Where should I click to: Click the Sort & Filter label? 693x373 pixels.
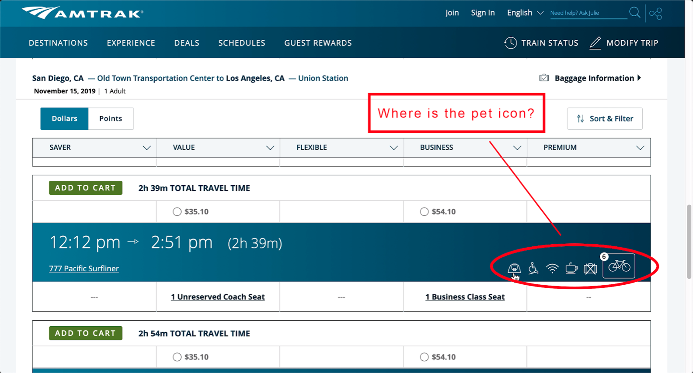click(x=611, y=118)
